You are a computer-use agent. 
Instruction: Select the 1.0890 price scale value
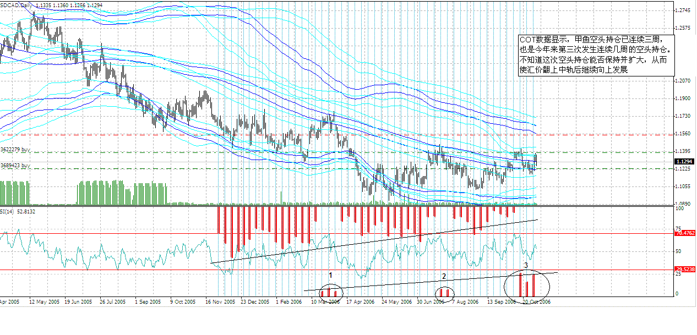coord(684,202)
